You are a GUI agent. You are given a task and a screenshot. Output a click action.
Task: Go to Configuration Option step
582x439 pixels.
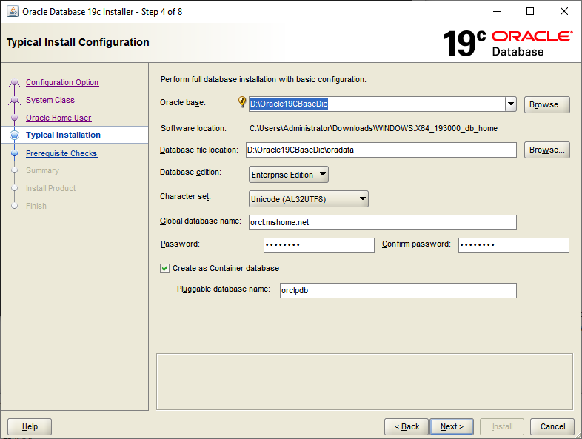coord(62,82)
